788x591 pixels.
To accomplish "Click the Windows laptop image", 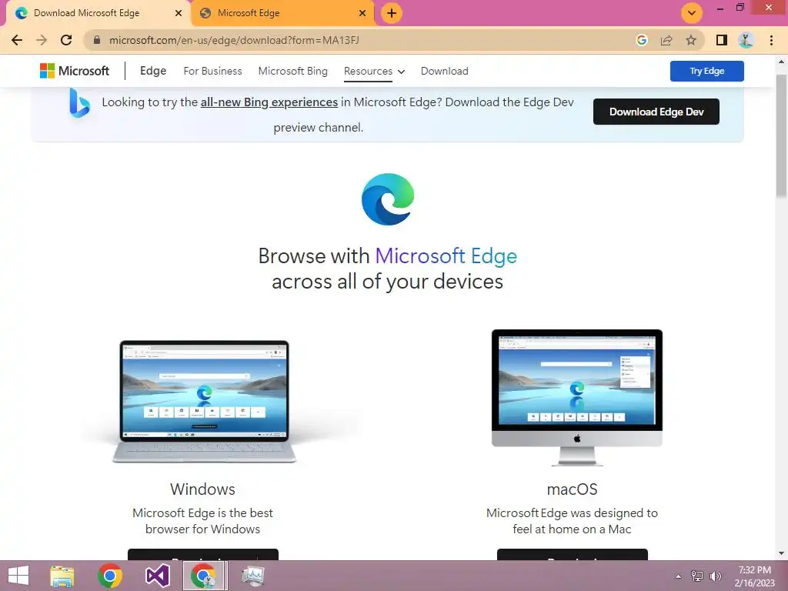I will [203, 400].
